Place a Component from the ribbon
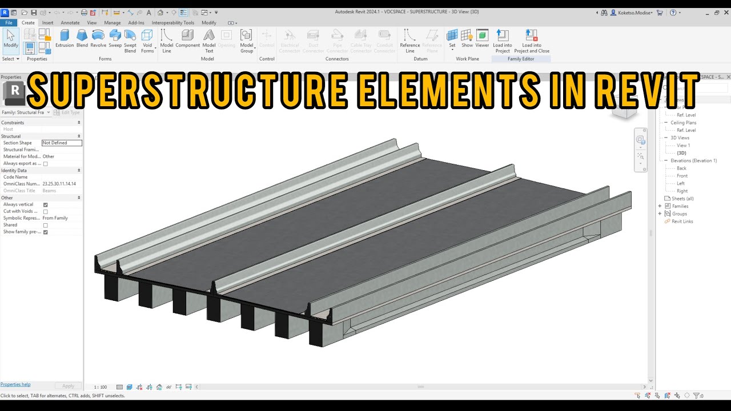This screenshot has height=411, width=731. [187, 39]
